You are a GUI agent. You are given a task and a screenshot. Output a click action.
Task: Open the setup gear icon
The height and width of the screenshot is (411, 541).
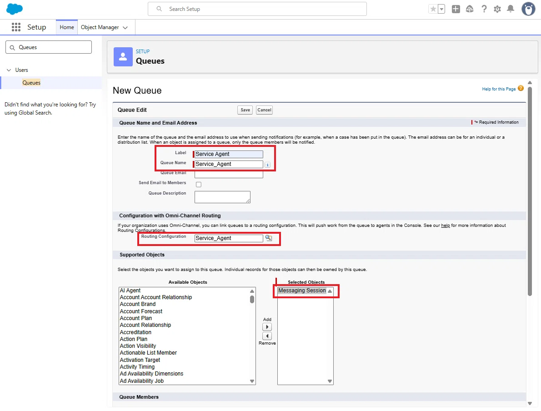(497, 9)
